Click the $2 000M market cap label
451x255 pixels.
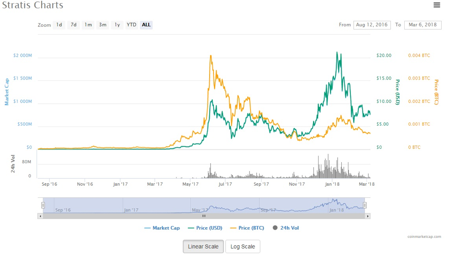[x=22, y=55]
